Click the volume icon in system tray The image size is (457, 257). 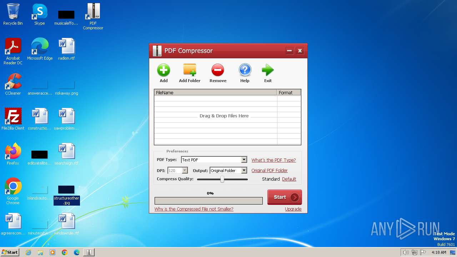[x=406, y=252]
